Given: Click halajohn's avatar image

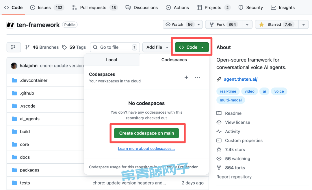Looking at the screenshot, I should (14, 66).
